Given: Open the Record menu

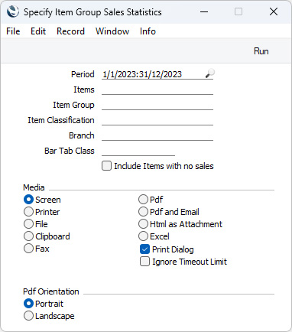Looking at the screenshot, I should (70, 31).
